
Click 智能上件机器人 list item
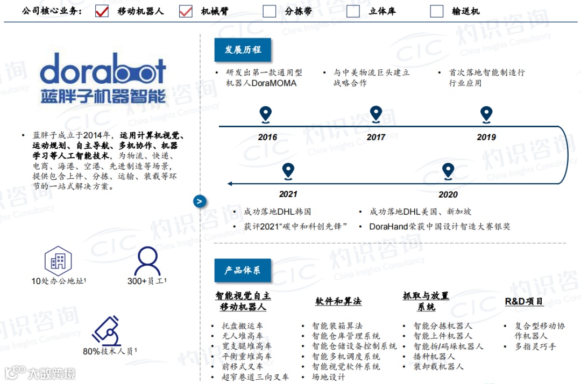click(443, 336)
